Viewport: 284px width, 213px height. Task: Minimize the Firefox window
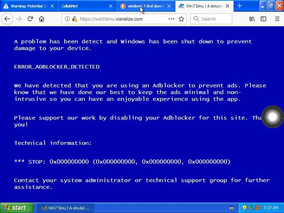tap(263, 6)
